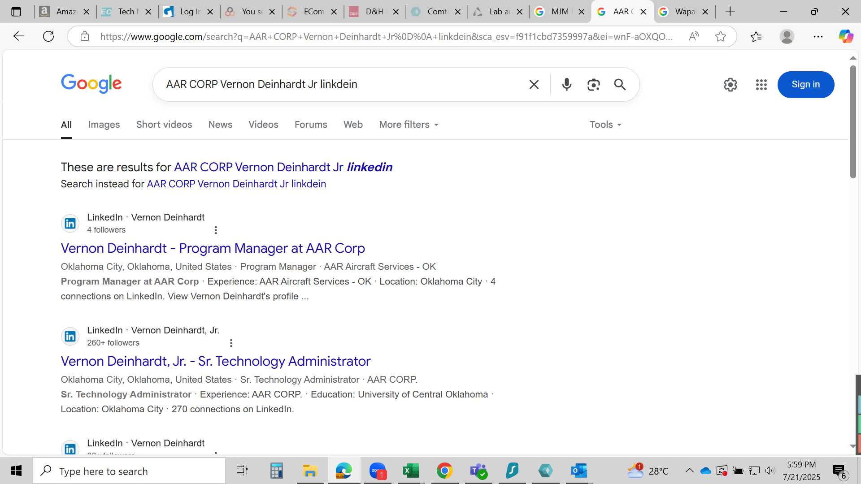Open File Explorer from taskbar
The width and height of the screenshot is (861, 484).
coord(310,471)
